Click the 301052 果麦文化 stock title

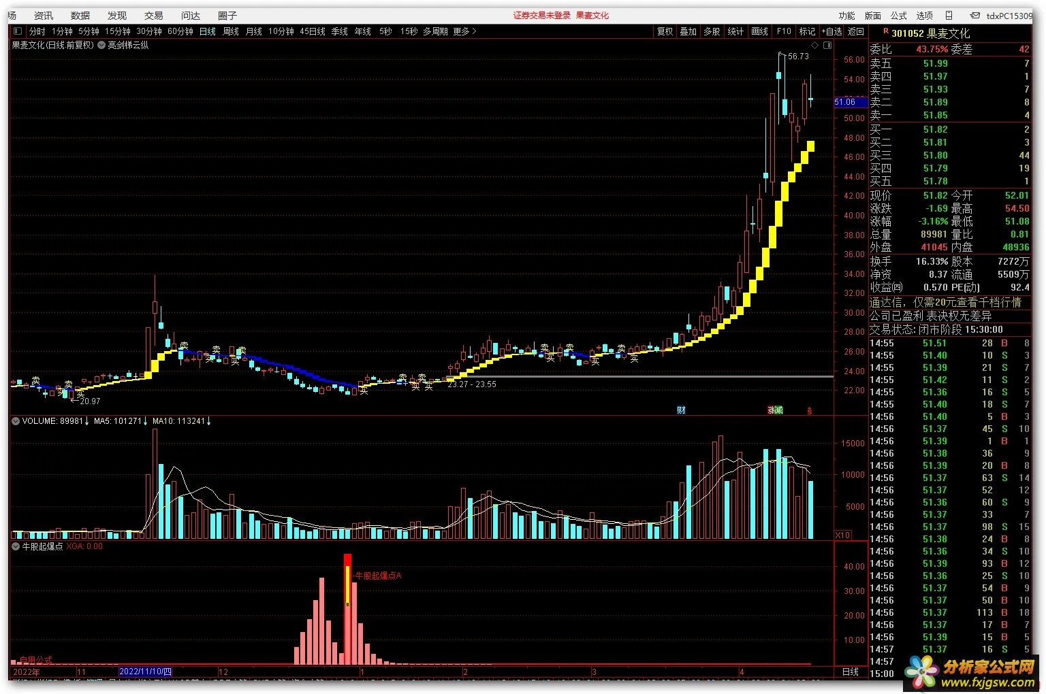click(930, 33)
